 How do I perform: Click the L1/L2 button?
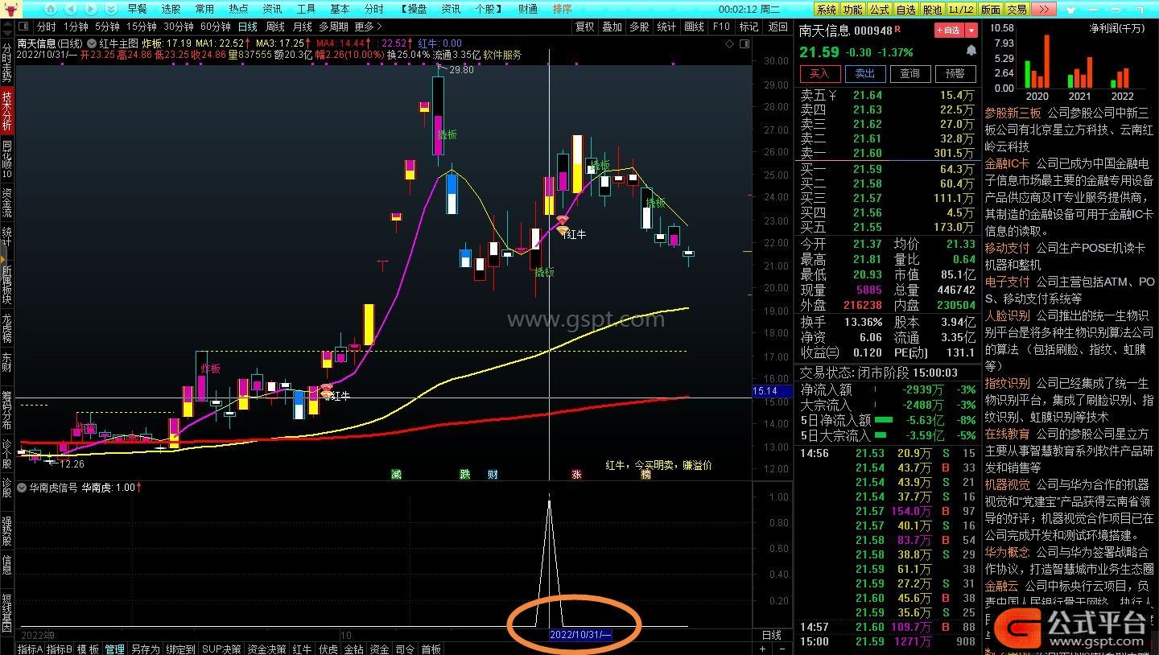point(961,9)
